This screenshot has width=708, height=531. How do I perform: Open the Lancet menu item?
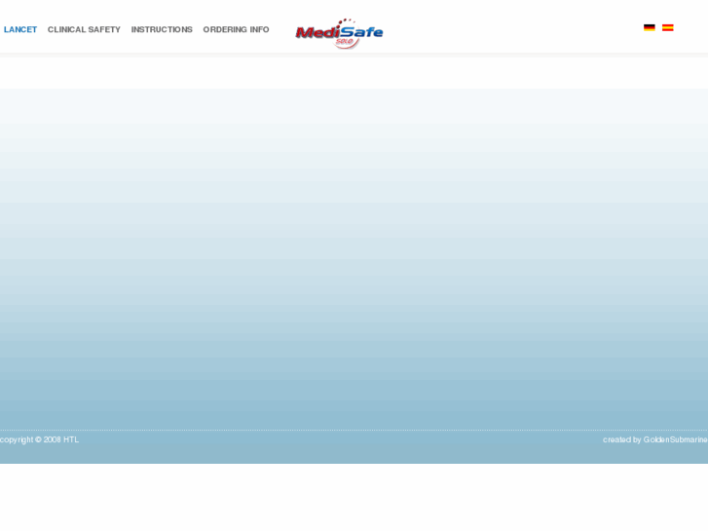(x=20, y=29)
